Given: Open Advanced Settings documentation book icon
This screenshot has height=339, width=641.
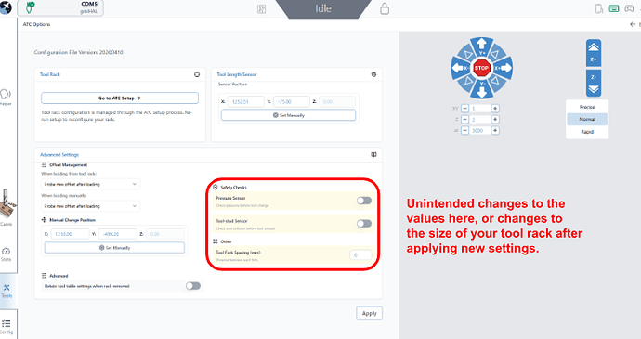Looking at the screenshot, I should point(373,154).
